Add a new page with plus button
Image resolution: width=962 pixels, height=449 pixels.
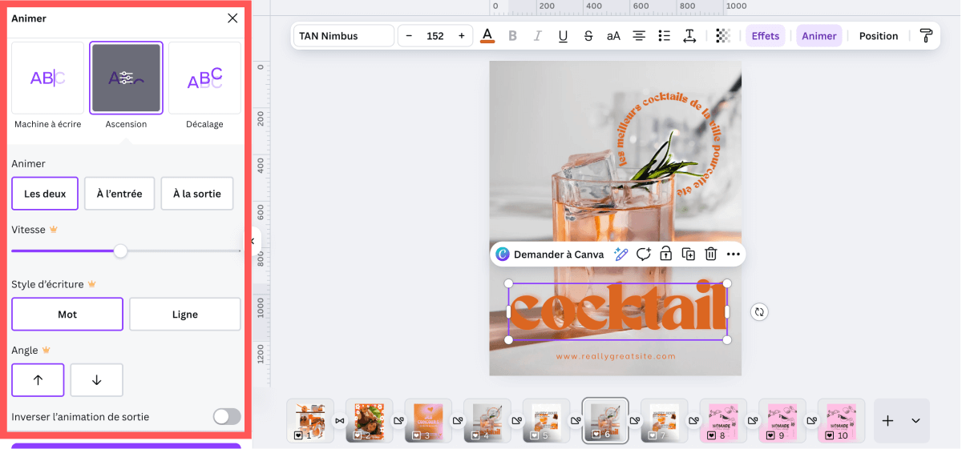point(887,421)
